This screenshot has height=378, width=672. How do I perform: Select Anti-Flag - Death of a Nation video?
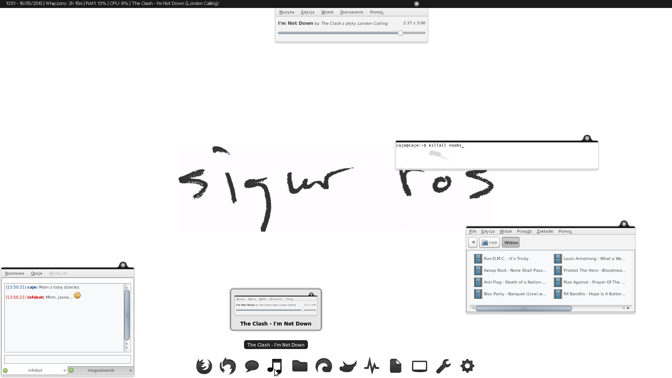point(510,282)
